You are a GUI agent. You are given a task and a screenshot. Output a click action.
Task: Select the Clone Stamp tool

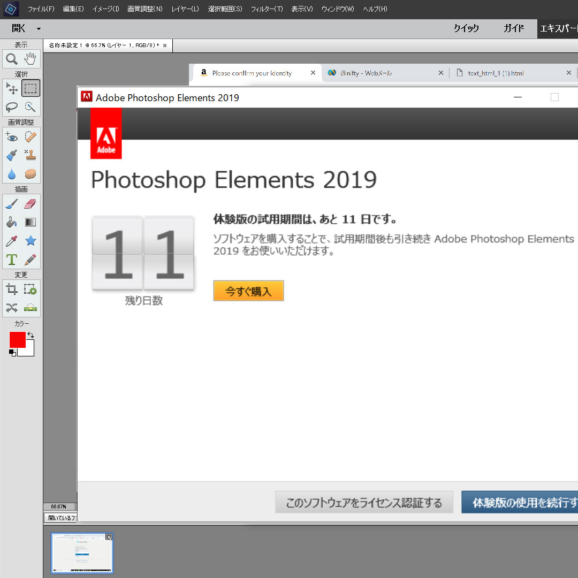click(30, 155)
